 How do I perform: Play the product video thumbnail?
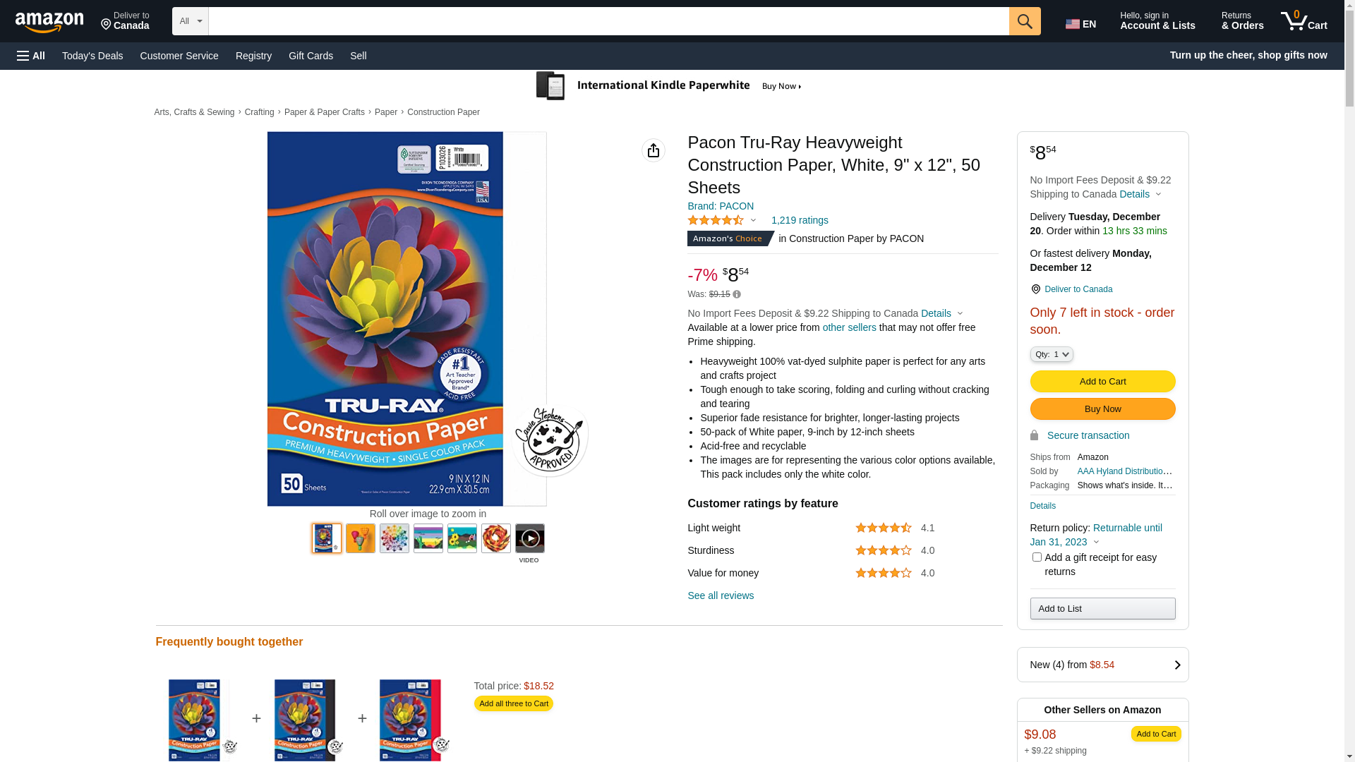(530, 538)
